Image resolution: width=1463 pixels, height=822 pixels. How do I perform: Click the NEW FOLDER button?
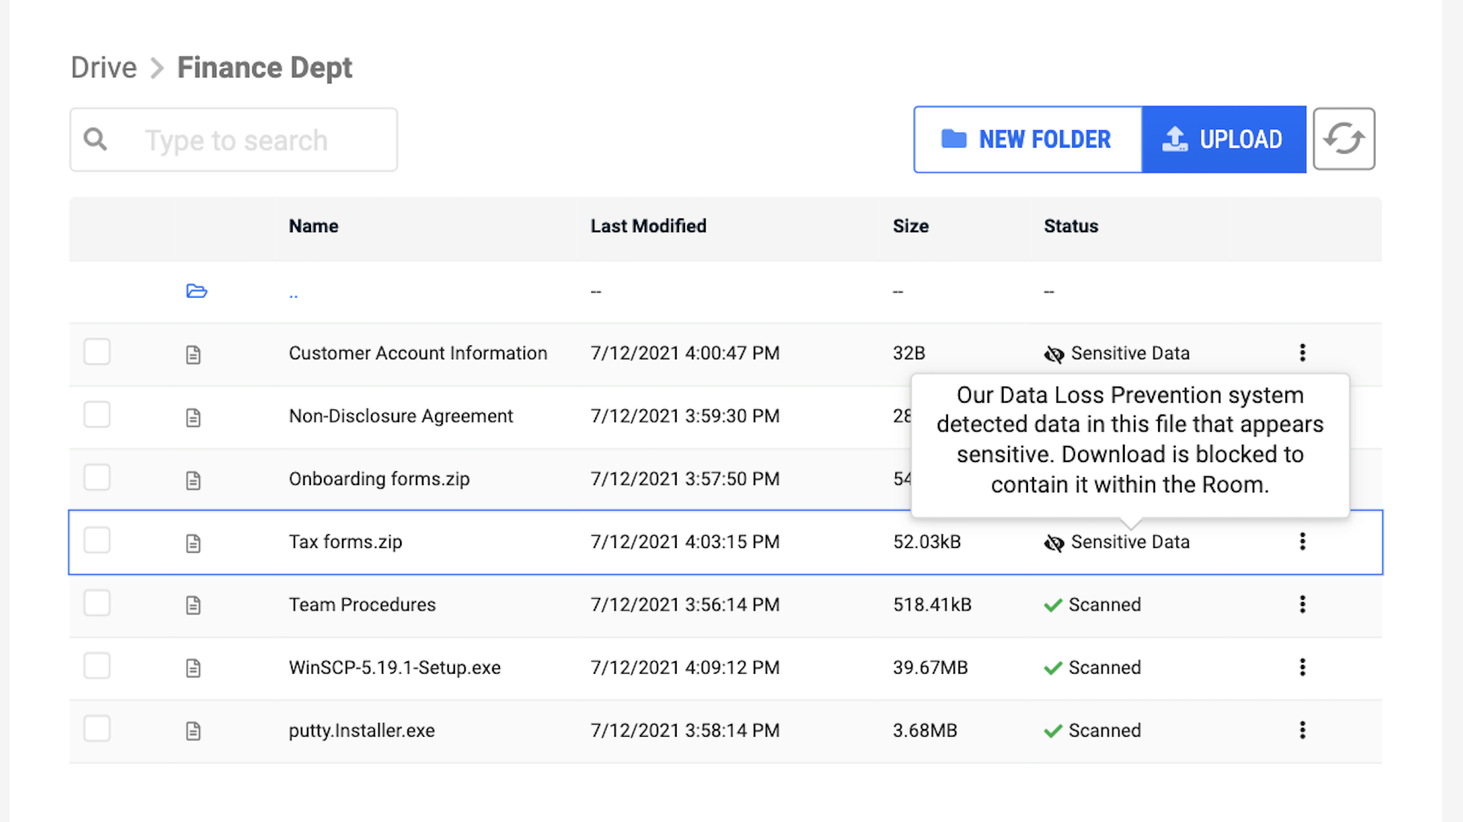coord(1027,139)
